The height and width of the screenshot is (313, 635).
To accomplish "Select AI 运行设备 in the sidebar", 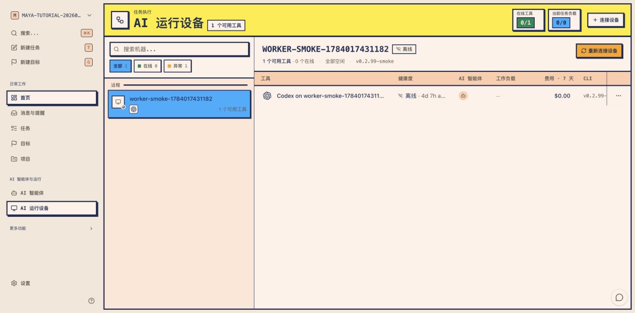I will pyautogui.click(x=52, y=208).
